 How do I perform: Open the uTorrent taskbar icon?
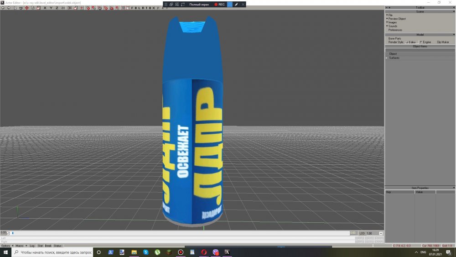[x=157, y=252]
